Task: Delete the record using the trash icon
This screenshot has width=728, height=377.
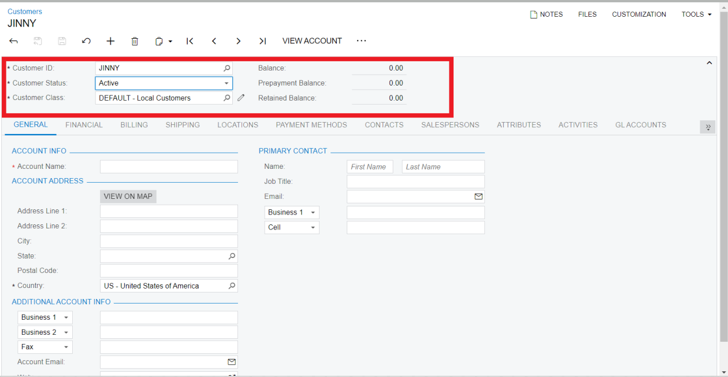Action: pos(135,40)
